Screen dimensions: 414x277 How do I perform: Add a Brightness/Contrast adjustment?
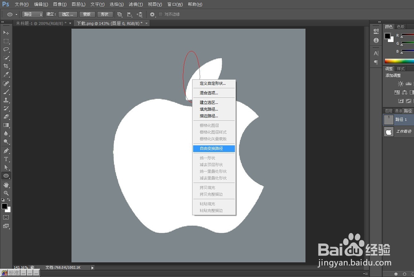coord(400,84)
